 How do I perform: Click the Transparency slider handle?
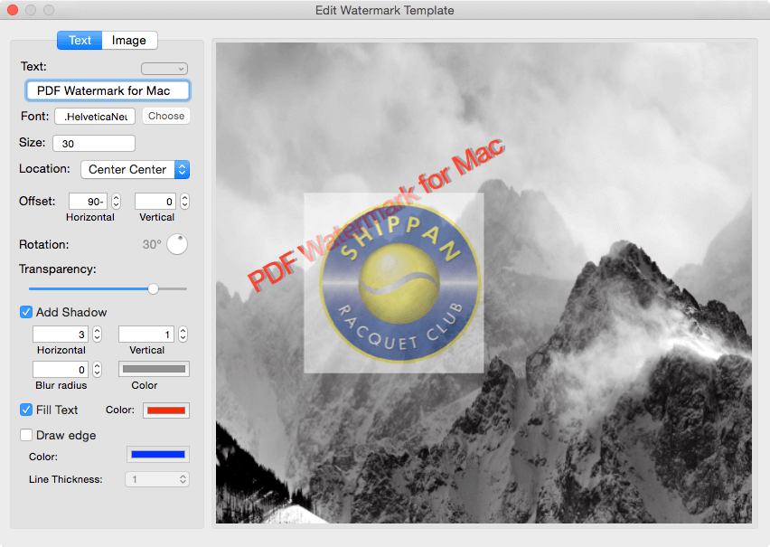(154, 289)
